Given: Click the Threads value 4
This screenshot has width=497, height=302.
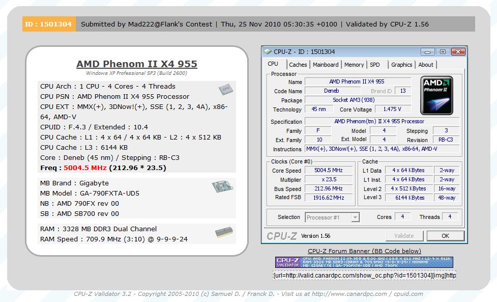Looking at the screenshot, I should coord(450,216).
